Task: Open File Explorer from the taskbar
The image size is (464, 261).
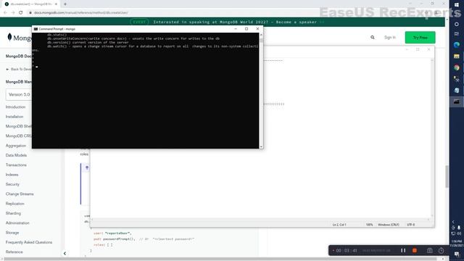Action: click(457, 57)
